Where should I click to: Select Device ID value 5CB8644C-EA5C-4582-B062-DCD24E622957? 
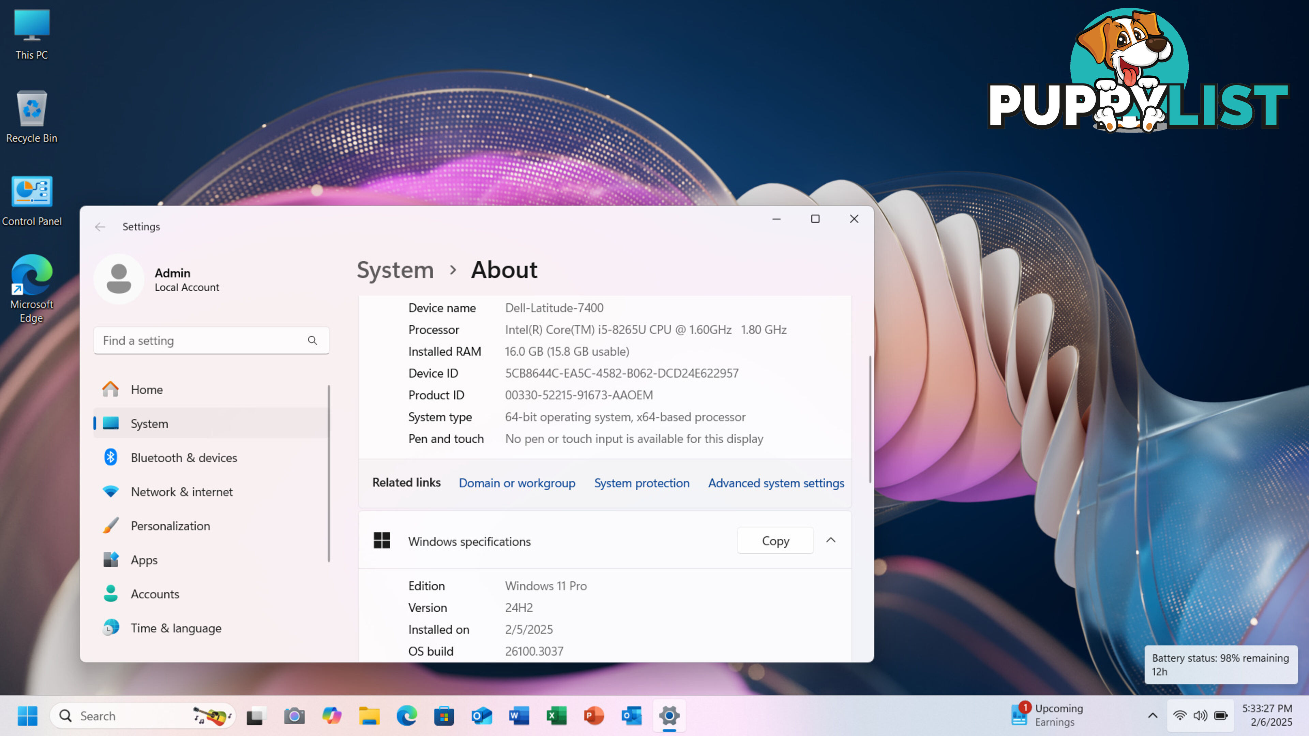tap(621, 373)
